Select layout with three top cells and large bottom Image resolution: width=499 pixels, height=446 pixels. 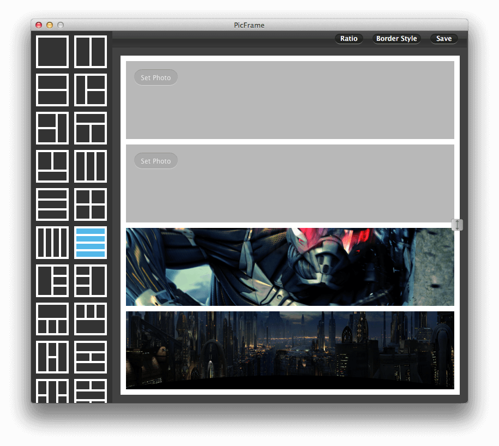[x=91, y=319]
